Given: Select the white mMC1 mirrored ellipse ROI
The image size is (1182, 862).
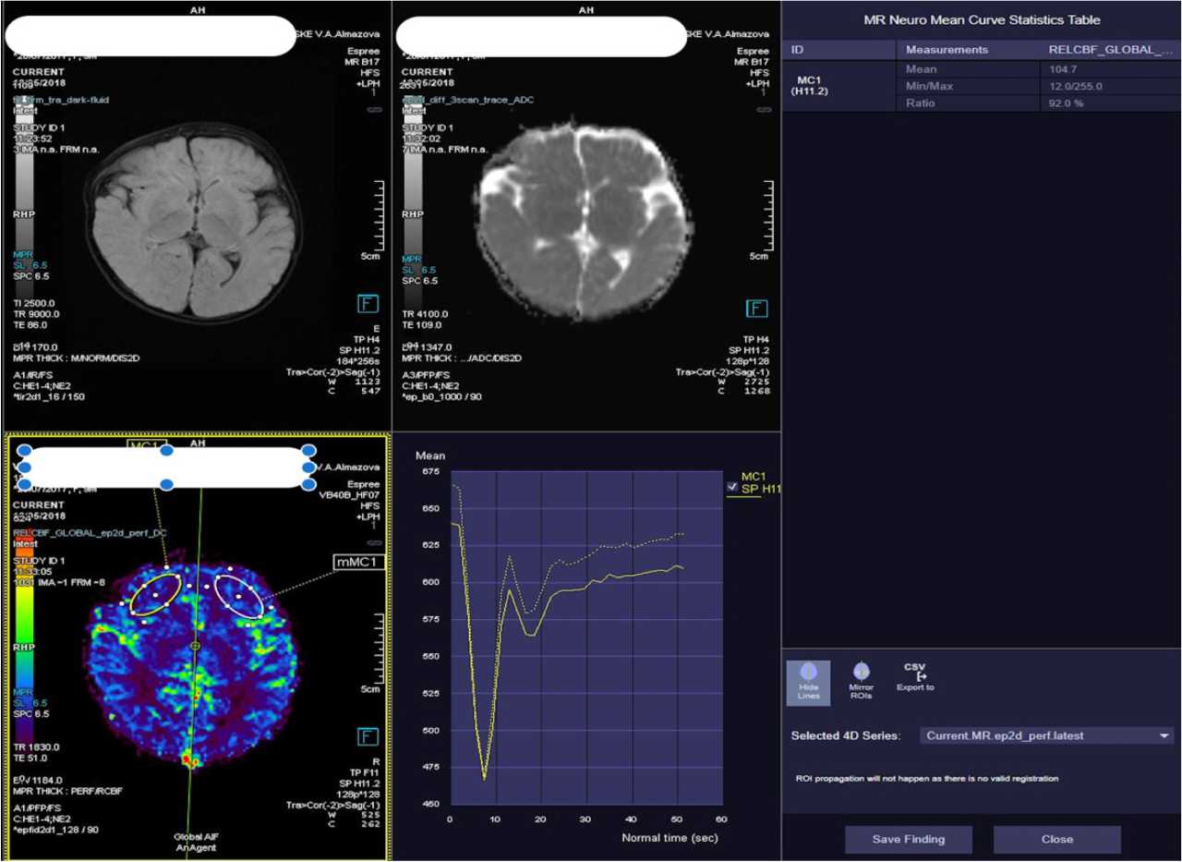Looking at the screenshot, I should (x=239, y=596).
